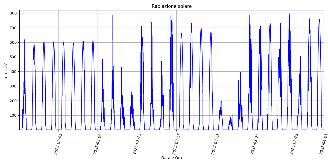Click the chart title "Radiazione solare"
328x164 pixels.
(x=172, y=6)
